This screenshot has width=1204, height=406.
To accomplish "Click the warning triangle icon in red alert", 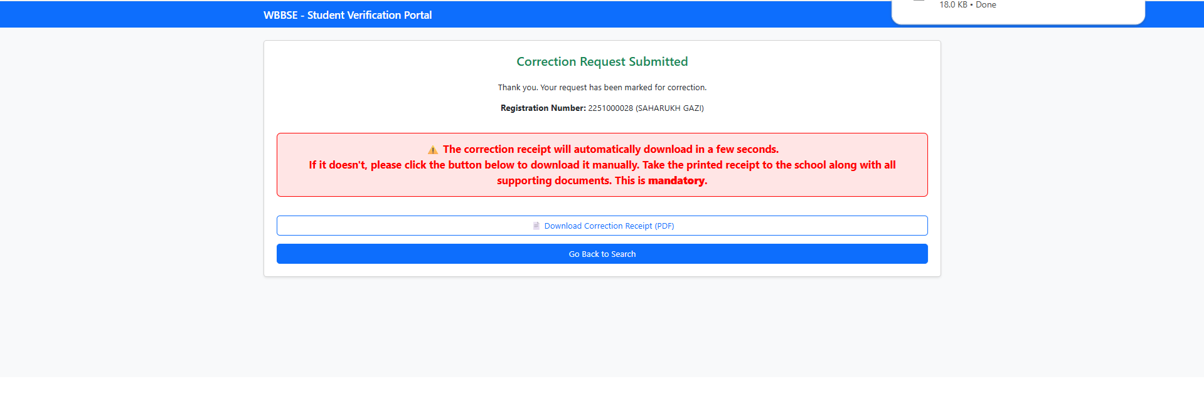I will [433, 150].
